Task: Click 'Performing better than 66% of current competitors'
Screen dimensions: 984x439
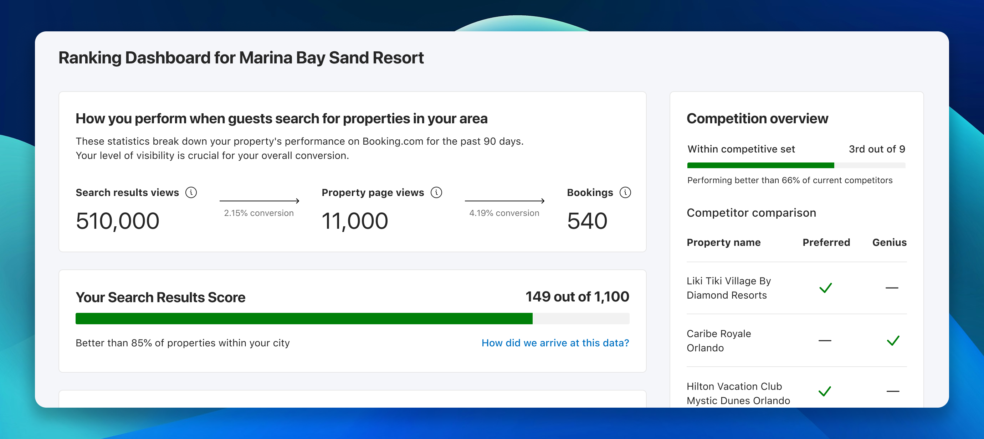Action: pyautogui.click(x=790, y=180)
